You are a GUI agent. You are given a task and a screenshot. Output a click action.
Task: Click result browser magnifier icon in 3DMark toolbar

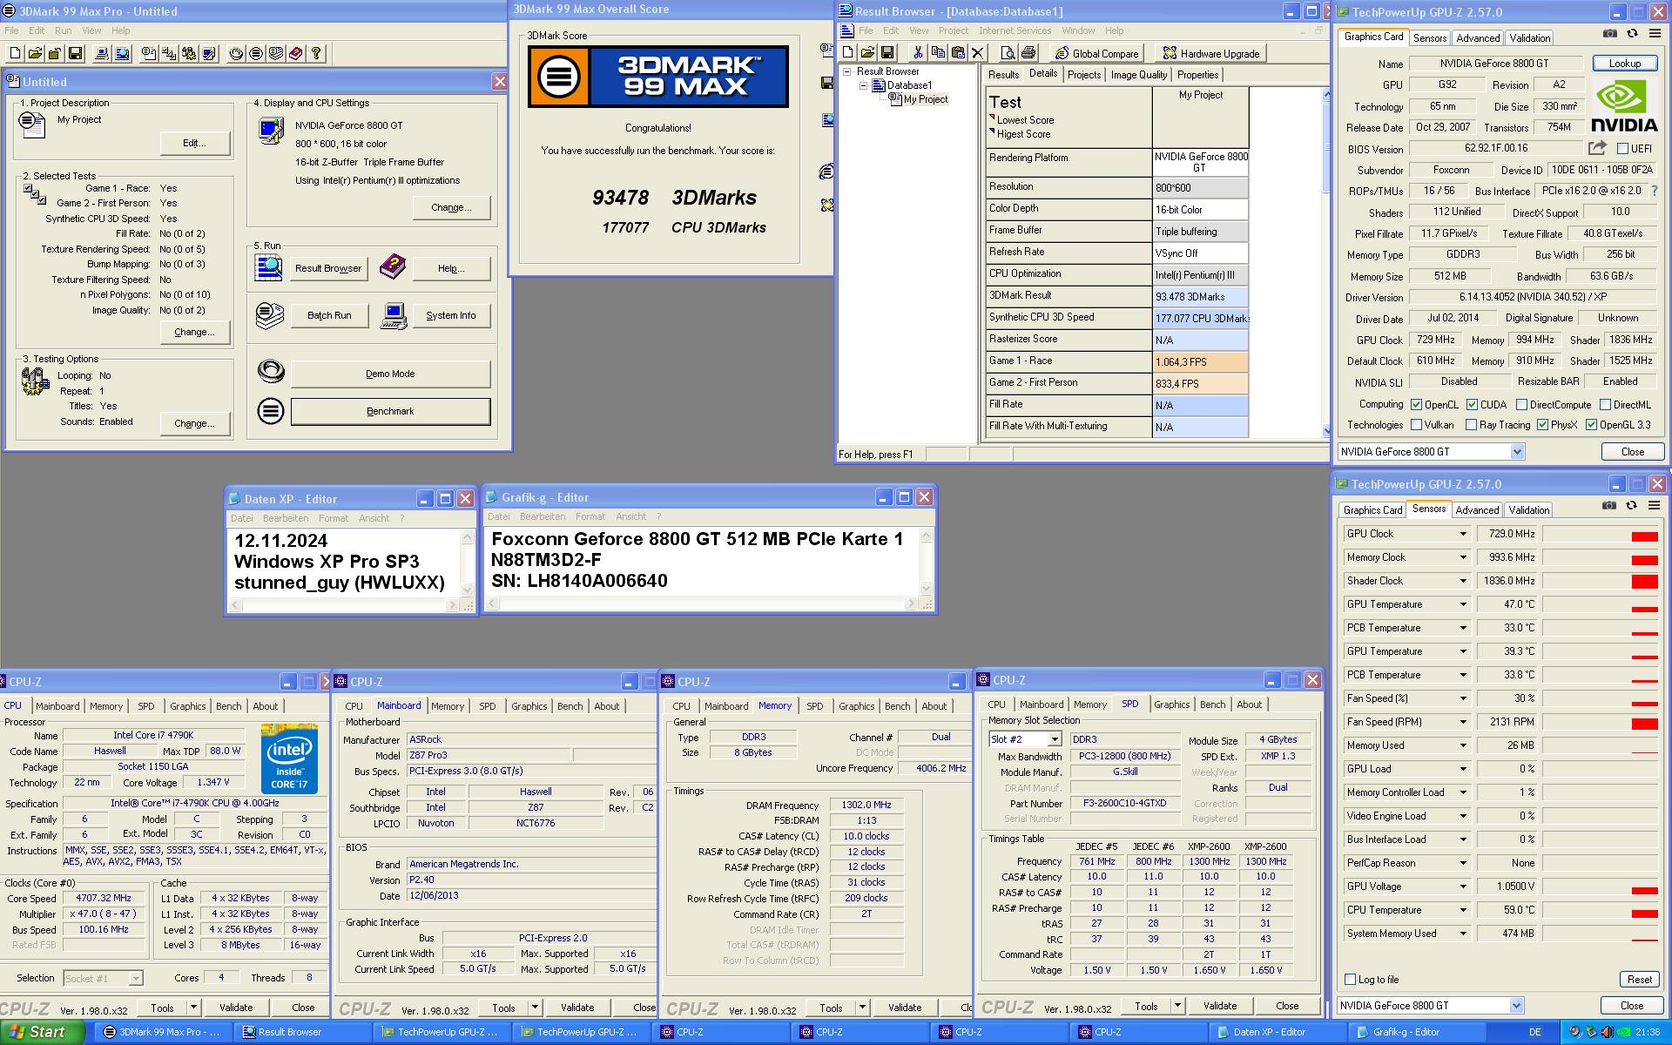[122, 53]
